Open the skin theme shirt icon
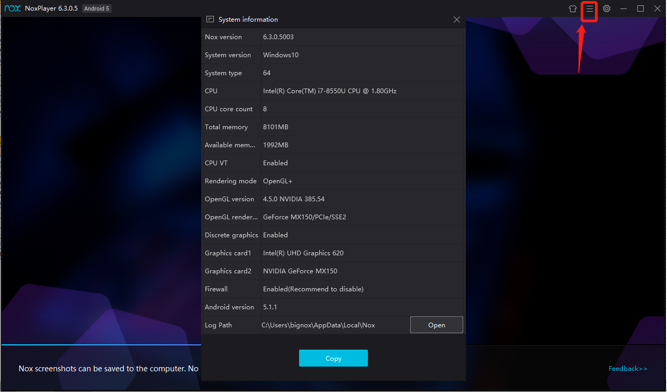This screenshot has height=392, width=667. (572, 9)
